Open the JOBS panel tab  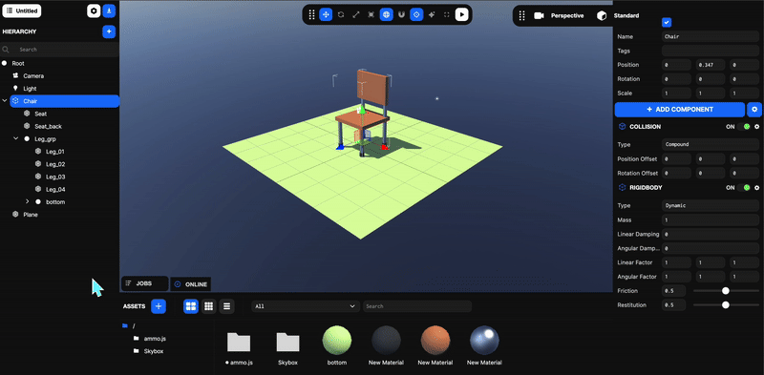click(x=145, y=283)
